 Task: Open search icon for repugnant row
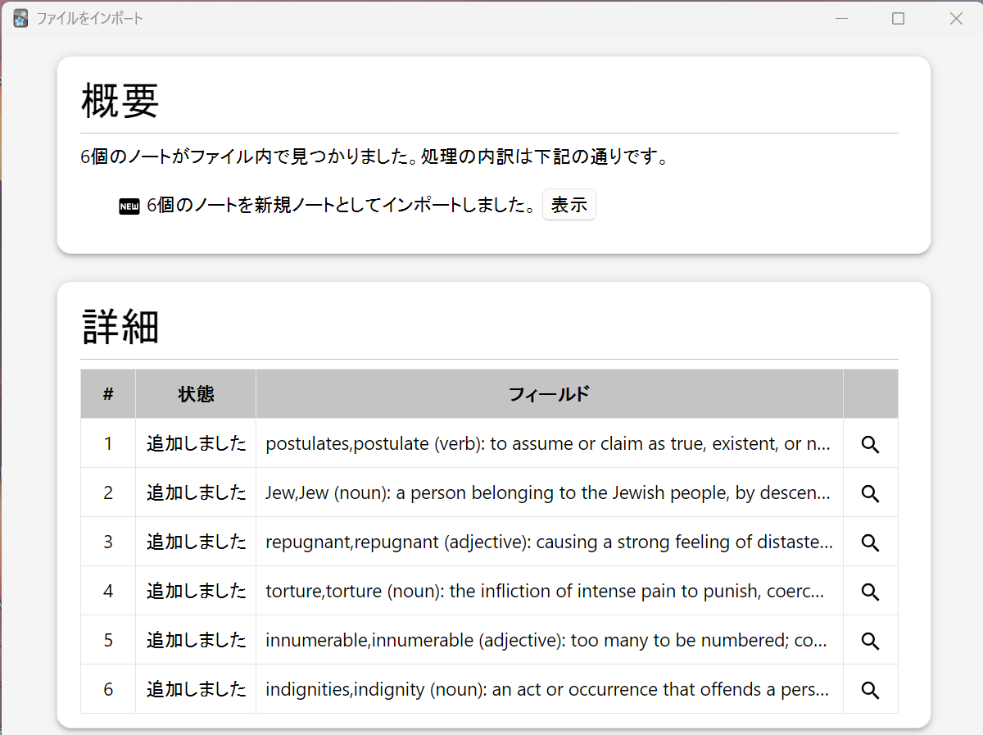[x=870, y=542]
